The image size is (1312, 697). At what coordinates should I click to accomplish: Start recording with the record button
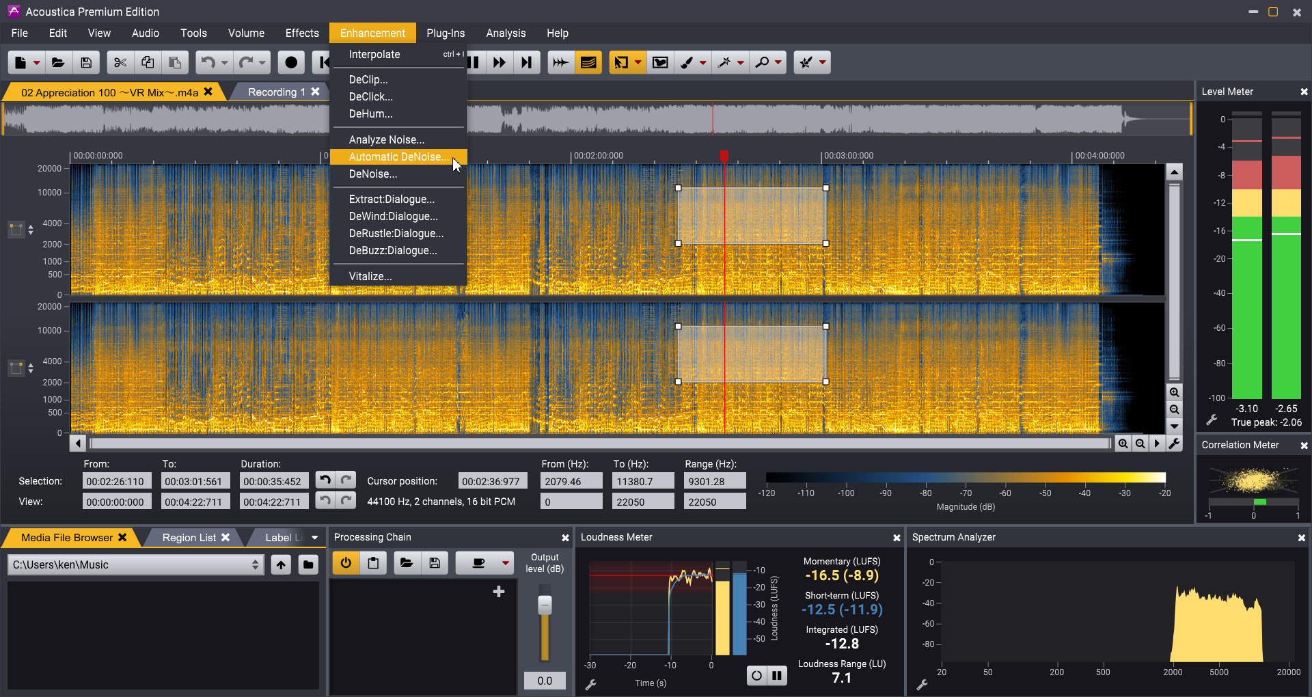click(291, 62)
